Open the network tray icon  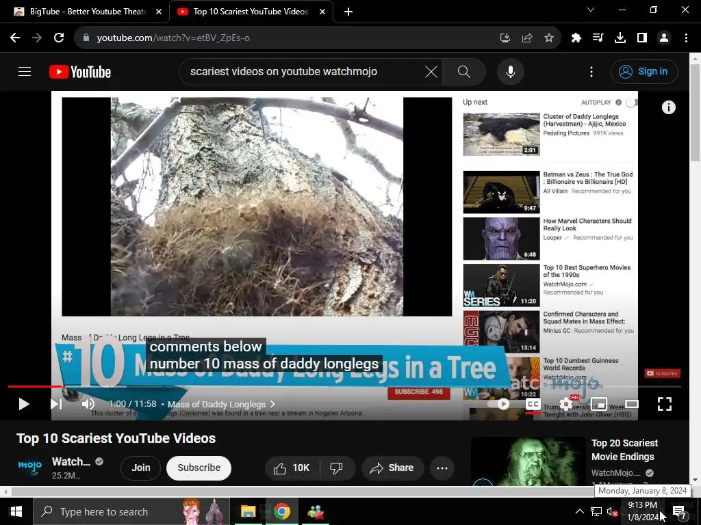pos(596,511)
